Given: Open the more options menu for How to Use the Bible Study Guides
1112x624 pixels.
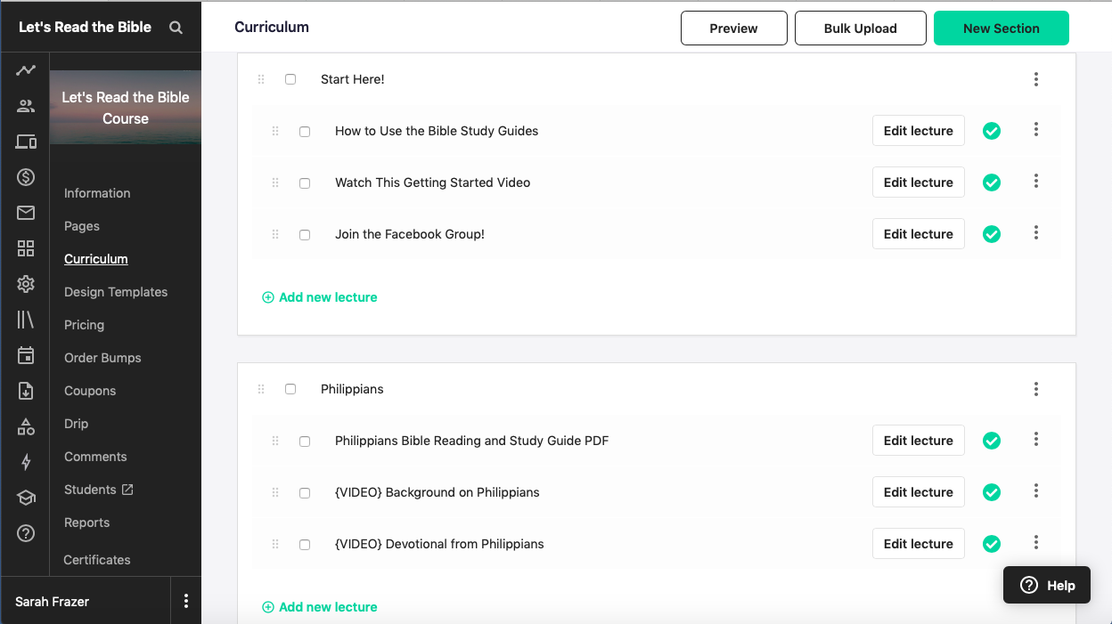Looking at the screenshot, I should (x=1036, y=130).
